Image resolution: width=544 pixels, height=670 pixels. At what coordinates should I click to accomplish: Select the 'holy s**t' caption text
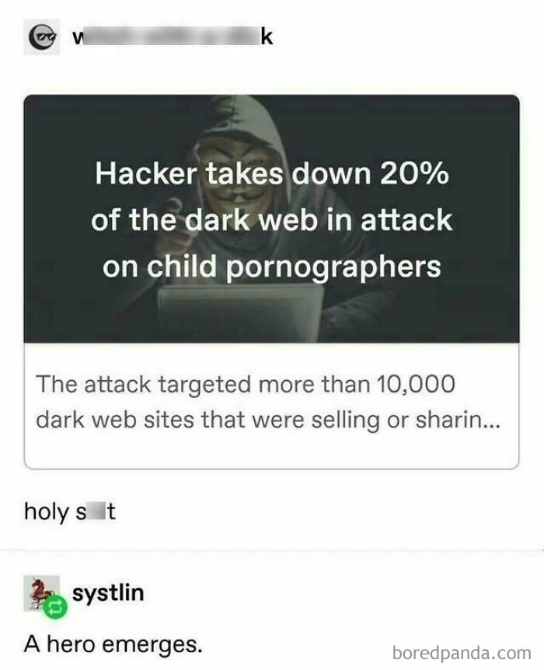tap(70, 512)
